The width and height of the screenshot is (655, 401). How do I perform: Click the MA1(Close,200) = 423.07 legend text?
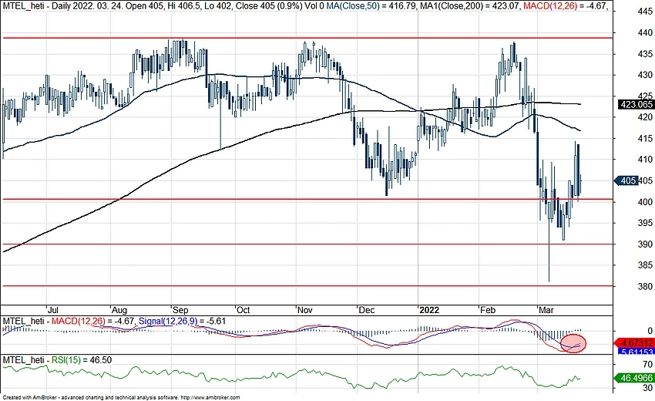(x=470, y=6)
